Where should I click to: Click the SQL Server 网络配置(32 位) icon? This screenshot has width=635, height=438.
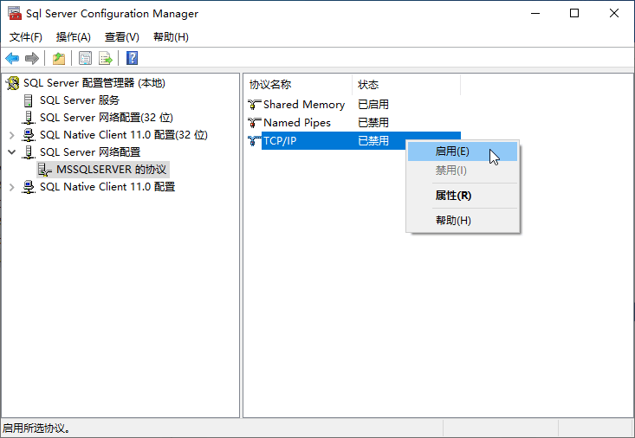point(28,118)
